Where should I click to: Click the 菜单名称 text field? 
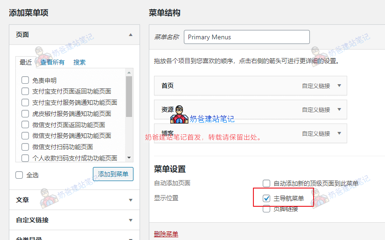[x=246, y=37]
